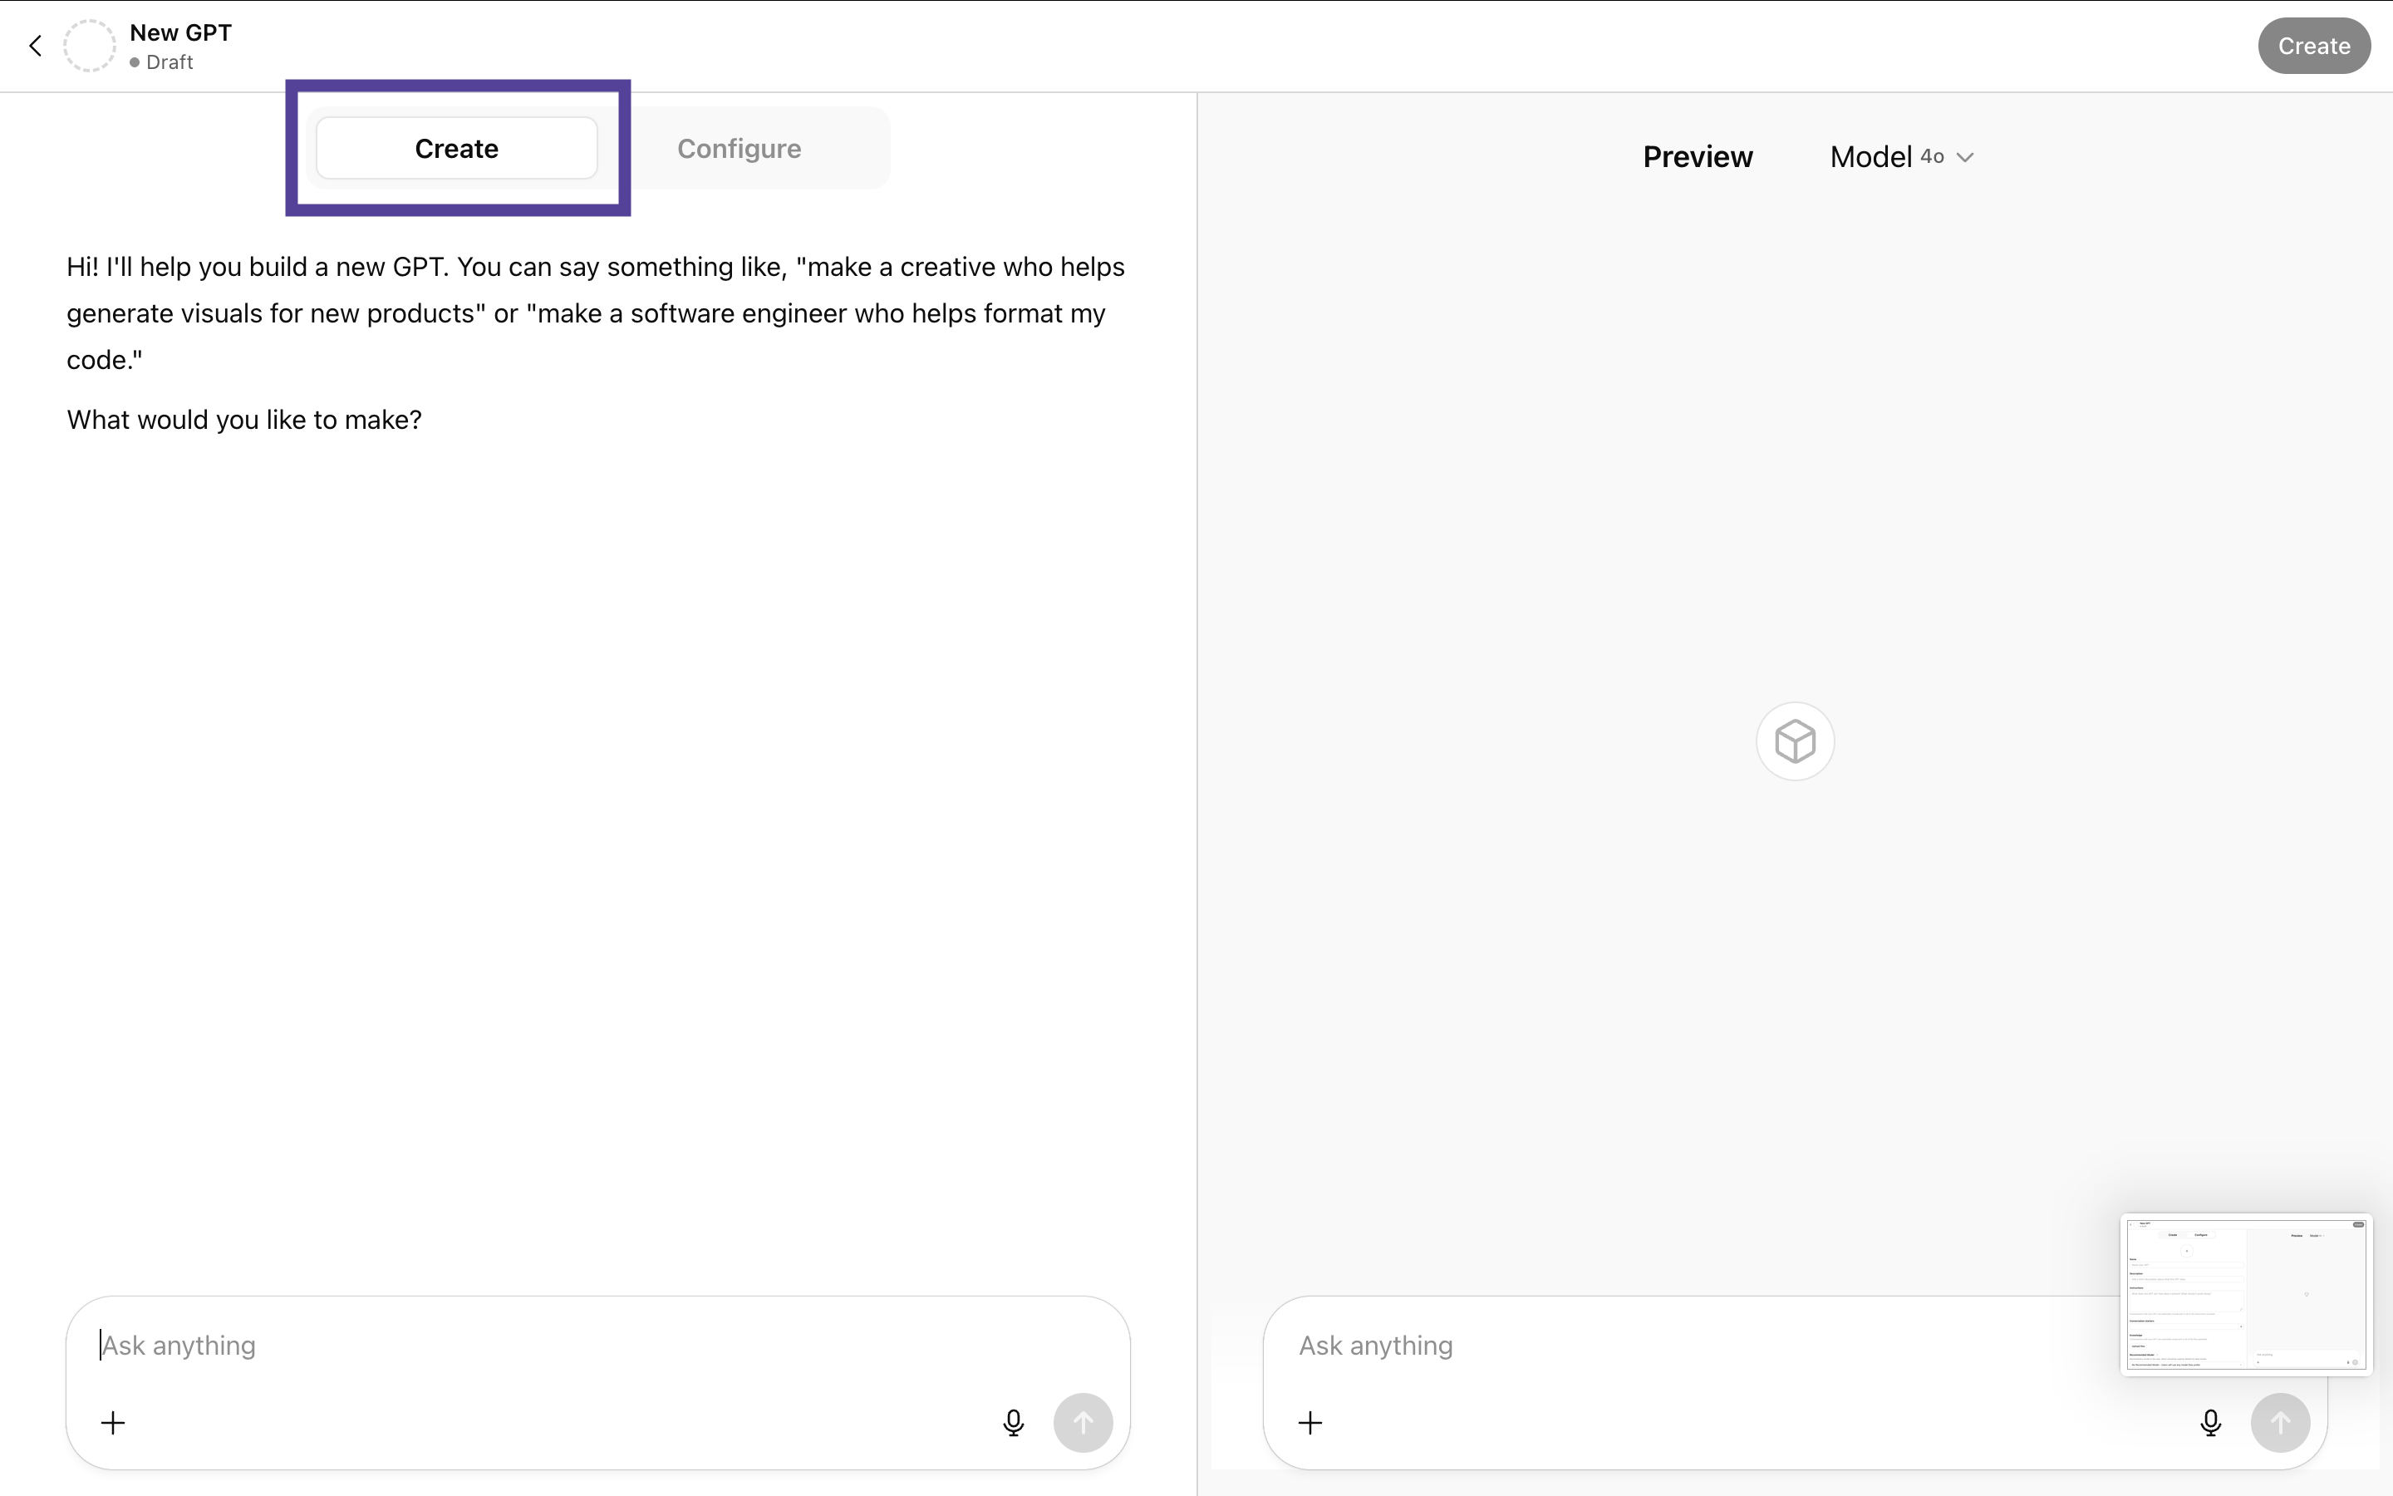This screenshot has height=1496, width=2393.
Task: Click the plus attach icon in Preview chat
Action: pos(1310,1423)
